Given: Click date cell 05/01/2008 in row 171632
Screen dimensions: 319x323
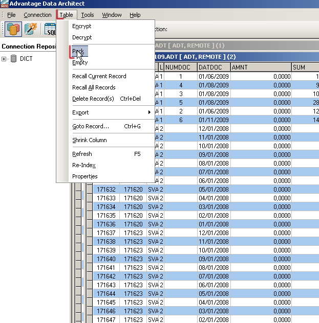Looking at the screenshot, I should (214, 189).
